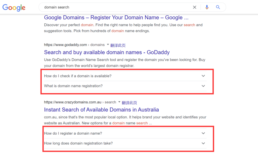
Task: Click the magnifying glass search icon
Action: pos(218,7)
